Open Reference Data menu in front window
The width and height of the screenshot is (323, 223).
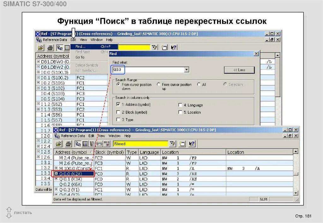pyautogui.click(x=73, y=136)
